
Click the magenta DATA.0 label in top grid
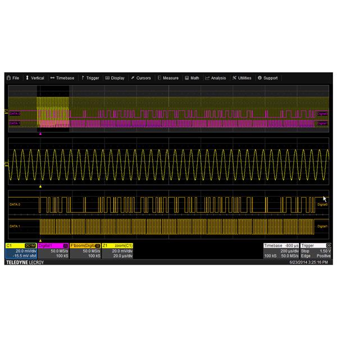pos(15,113)
